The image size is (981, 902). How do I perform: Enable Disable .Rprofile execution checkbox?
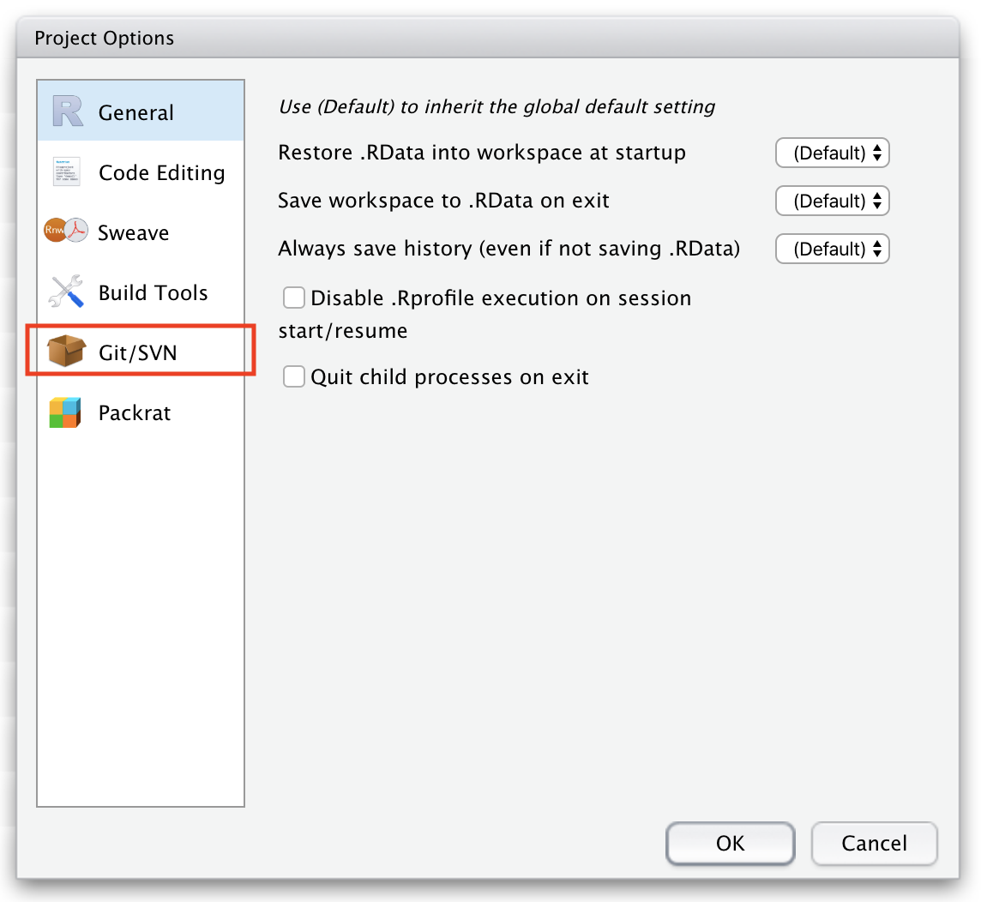pos(294,298)
